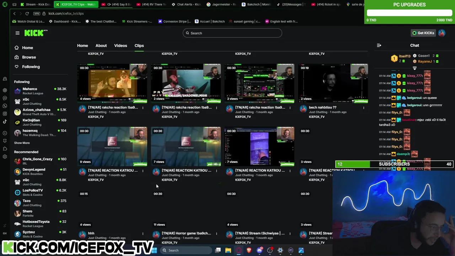Open Dashboard - Kick bookmark

coord(65,21)
